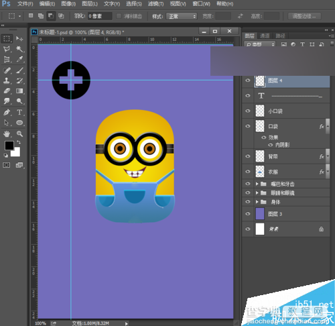Select the Pen tool
335x326 pixels.
pyautogui.click(x=7, y=112)
